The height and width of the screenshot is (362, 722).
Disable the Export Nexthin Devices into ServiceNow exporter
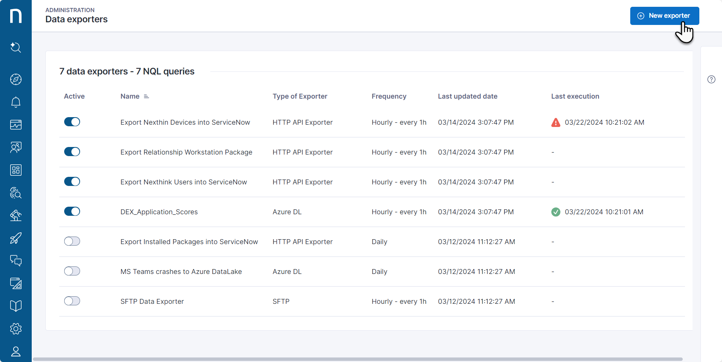[72, 122]
